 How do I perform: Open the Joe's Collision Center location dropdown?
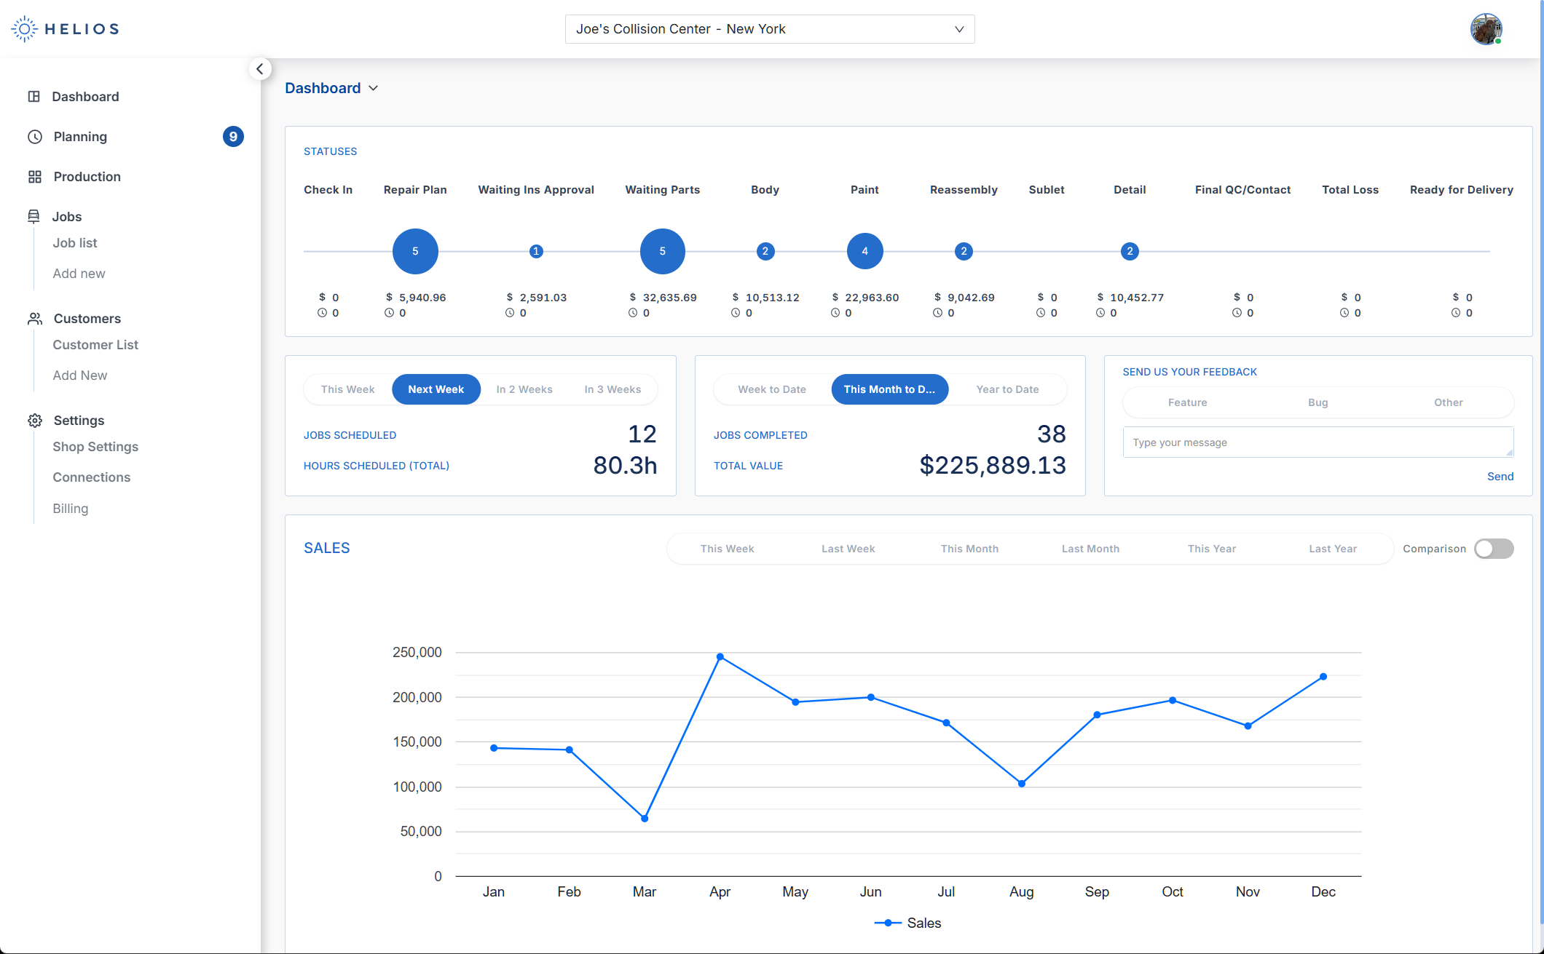[x=769, y=29]
